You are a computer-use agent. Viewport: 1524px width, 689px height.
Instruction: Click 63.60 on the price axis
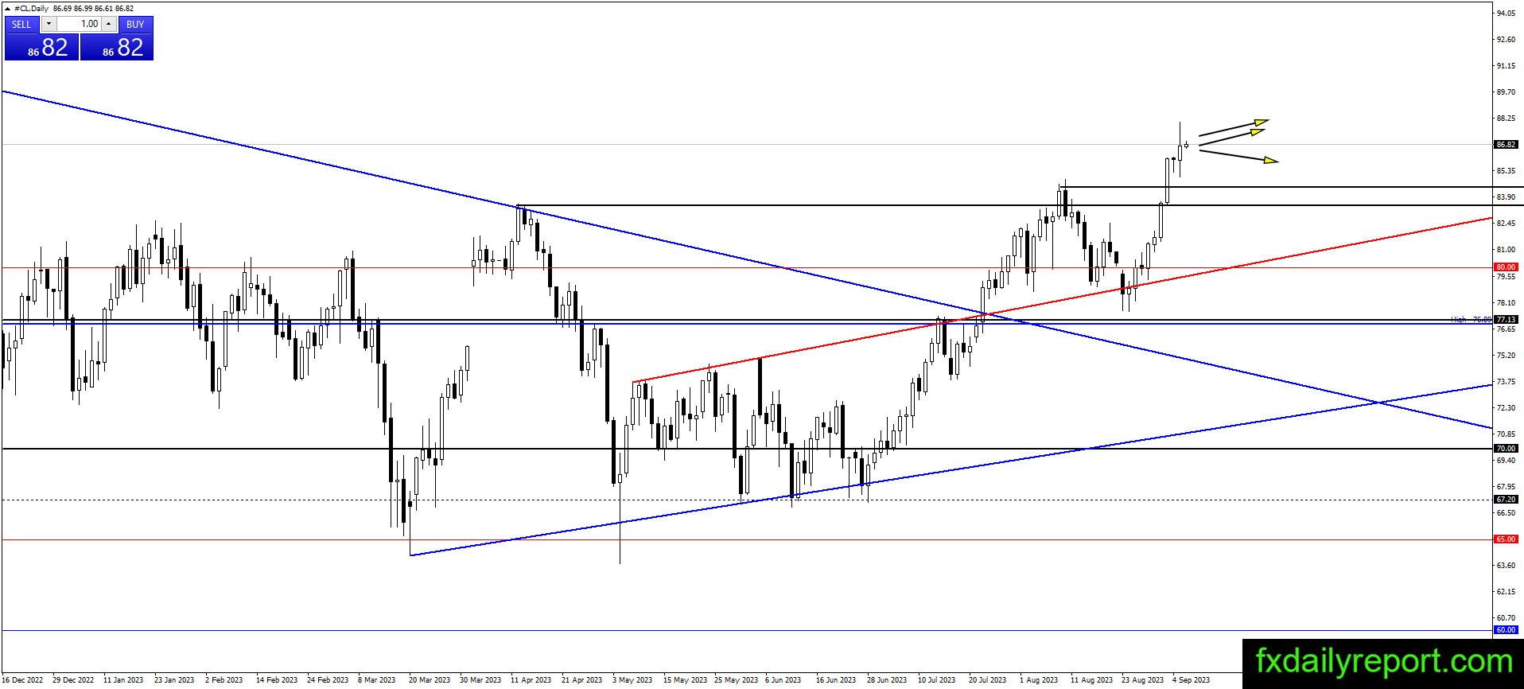pos(1506,566)
